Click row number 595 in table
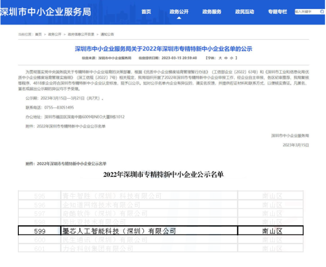Viewport: 326px width, 267px height. 39,196
